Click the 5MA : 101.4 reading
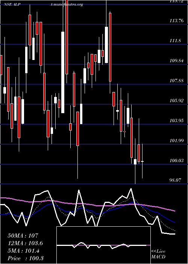Screen dimensions: 188x264 point(23,251)
